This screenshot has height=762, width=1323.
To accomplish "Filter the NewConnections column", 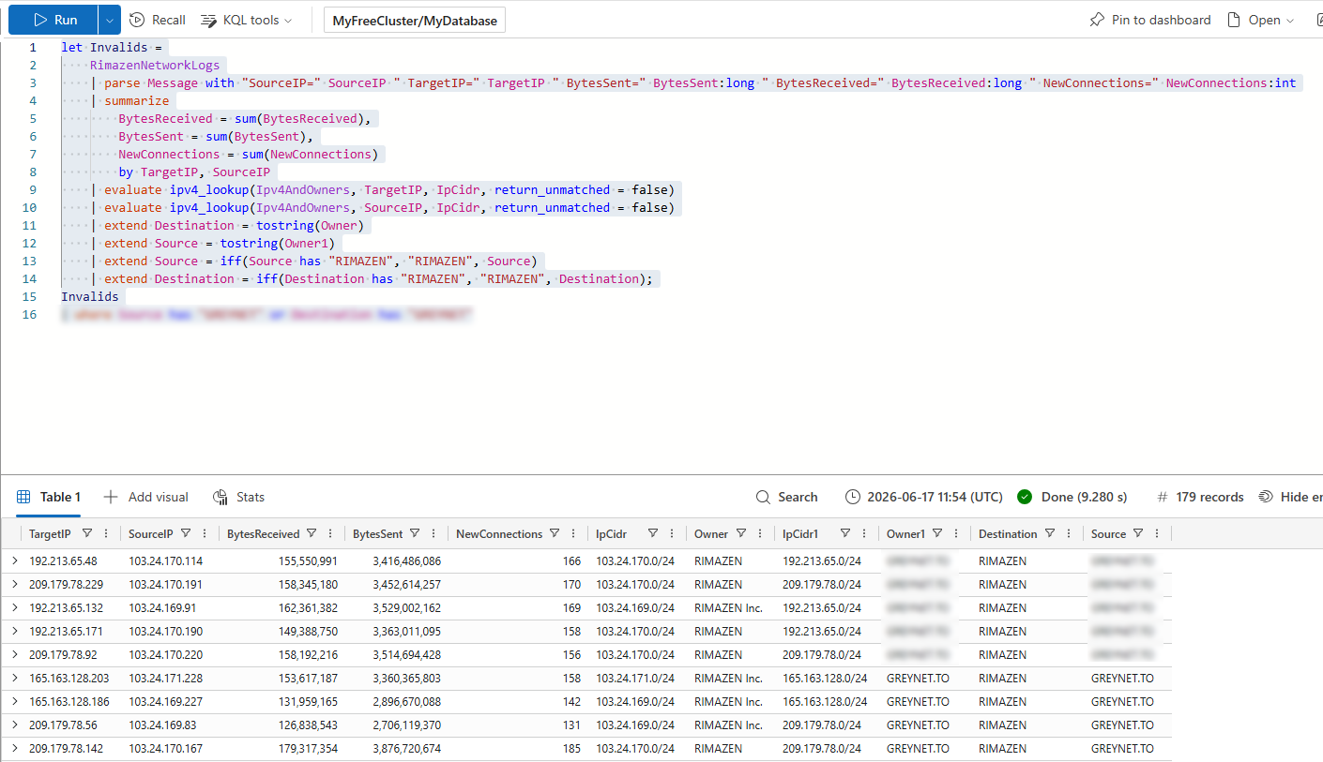I will click(x=555, y=533).
